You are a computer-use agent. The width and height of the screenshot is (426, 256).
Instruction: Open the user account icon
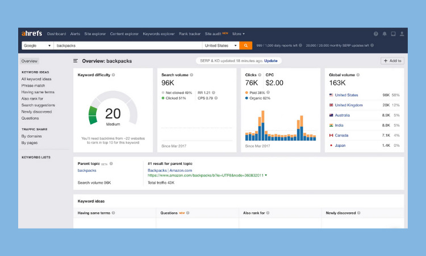402,34
